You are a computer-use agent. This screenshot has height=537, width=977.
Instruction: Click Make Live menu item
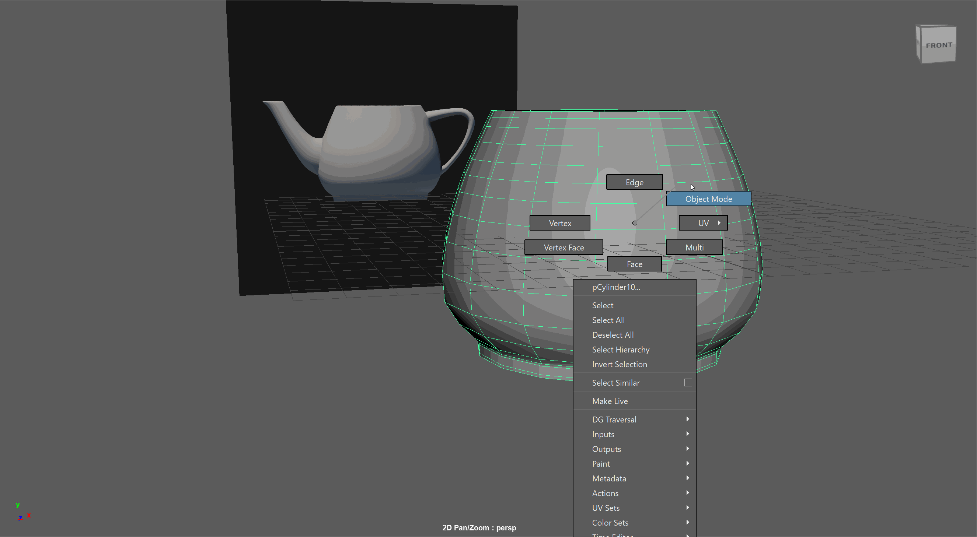click(610, 401)
